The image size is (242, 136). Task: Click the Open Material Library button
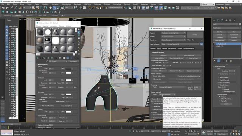tap(176, 58)
